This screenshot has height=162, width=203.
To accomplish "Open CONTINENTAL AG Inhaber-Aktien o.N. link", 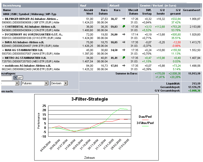I will tap(30, 27).
